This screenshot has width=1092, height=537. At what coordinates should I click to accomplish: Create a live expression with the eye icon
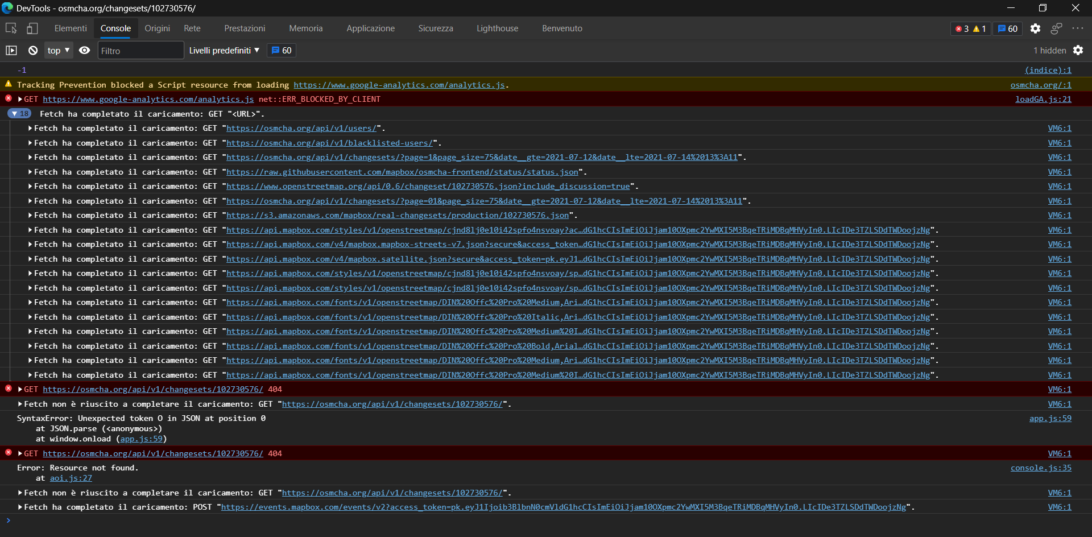[x=84, y=50]
